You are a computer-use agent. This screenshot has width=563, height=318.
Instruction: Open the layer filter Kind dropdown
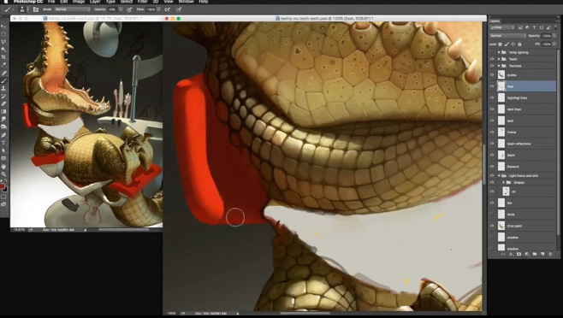tap(502, 27)
